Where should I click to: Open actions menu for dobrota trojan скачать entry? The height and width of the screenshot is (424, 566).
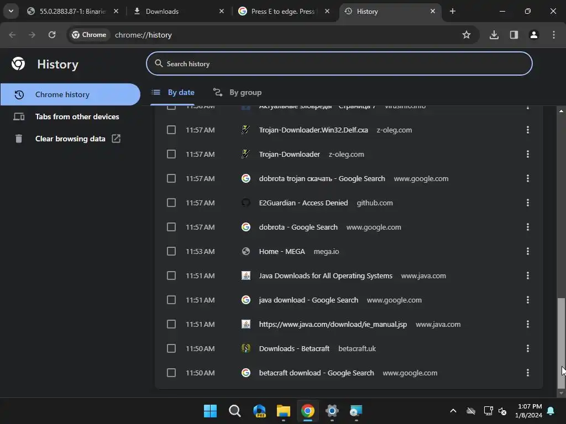pos(528,178)
